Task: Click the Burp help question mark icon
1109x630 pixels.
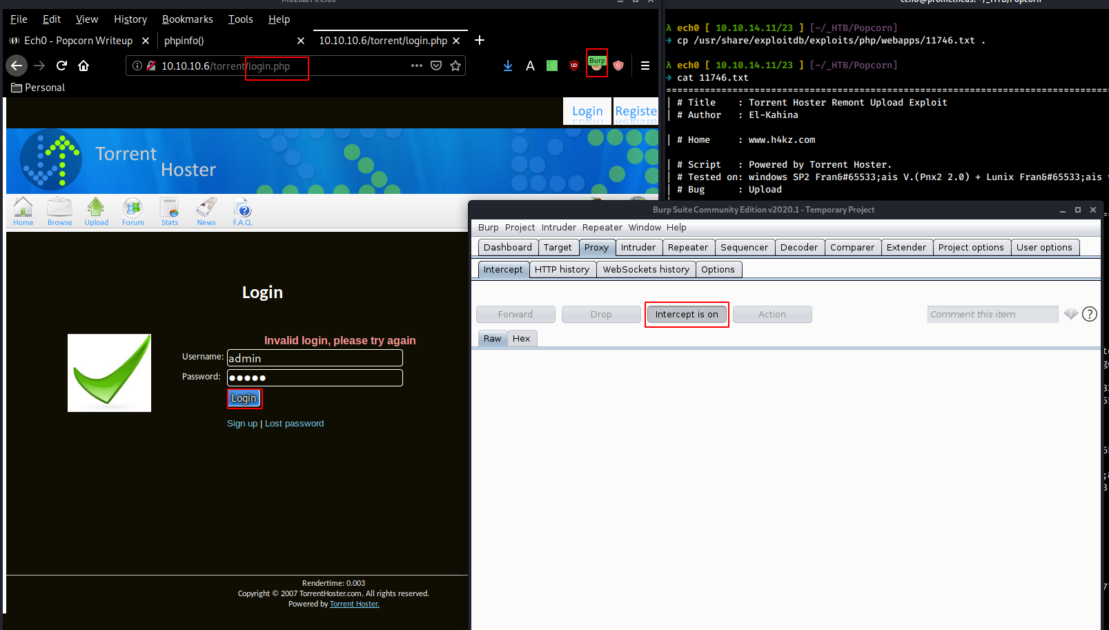Action: (1090, 314)
